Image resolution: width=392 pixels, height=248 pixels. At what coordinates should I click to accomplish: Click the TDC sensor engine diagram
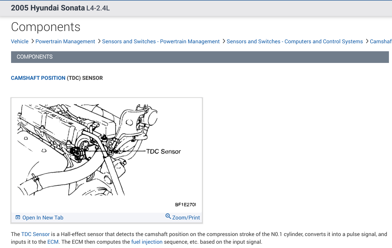point(107,155)
